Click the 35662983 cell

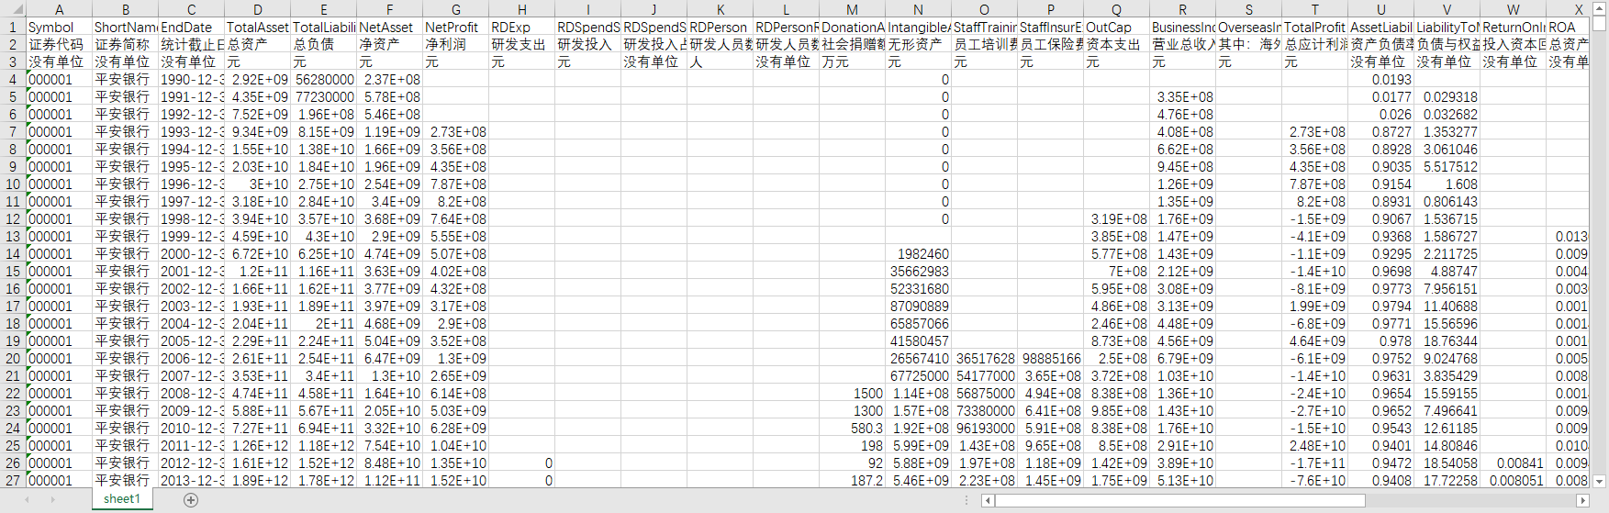click(x=919, y=272)
